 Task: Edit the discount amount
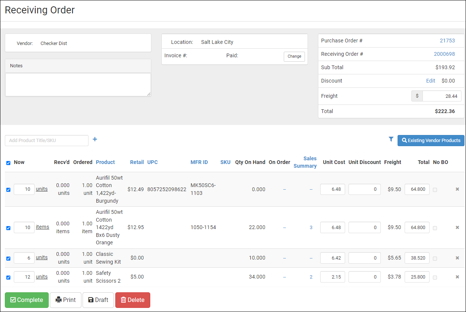(x=430, y=81)
